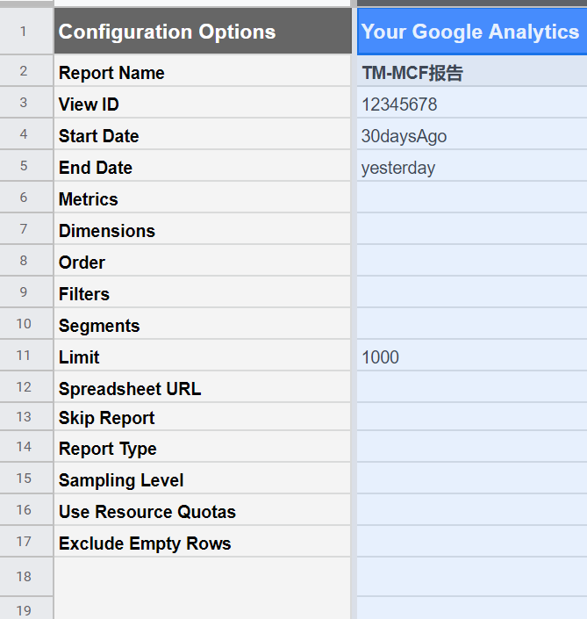Click the Report Type label cell
This screenshot has width=587, height=619.
[202, 449]
